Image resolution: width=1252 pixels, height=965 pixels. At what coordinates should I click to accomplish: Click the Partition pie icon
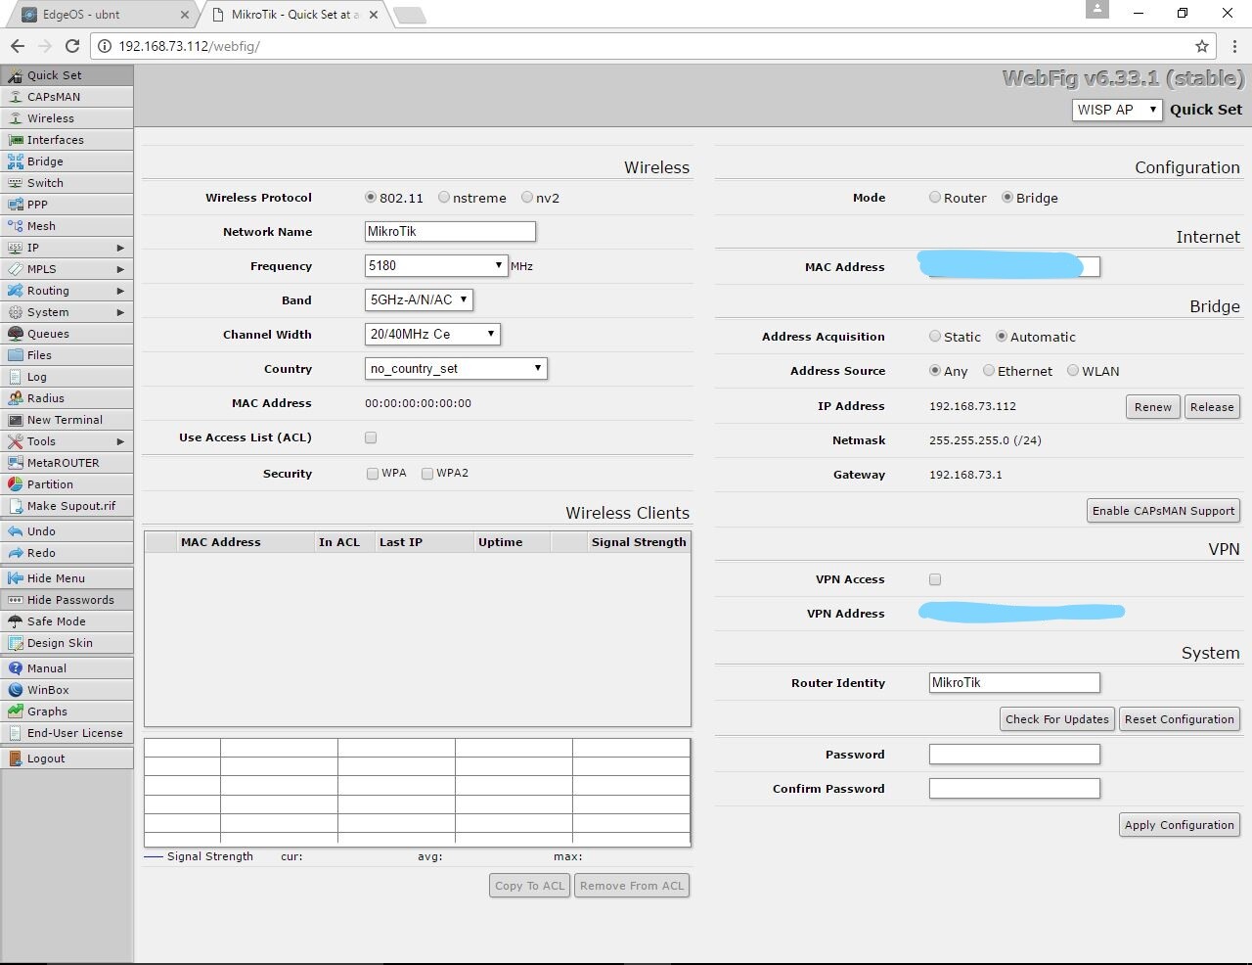[15, 484]
